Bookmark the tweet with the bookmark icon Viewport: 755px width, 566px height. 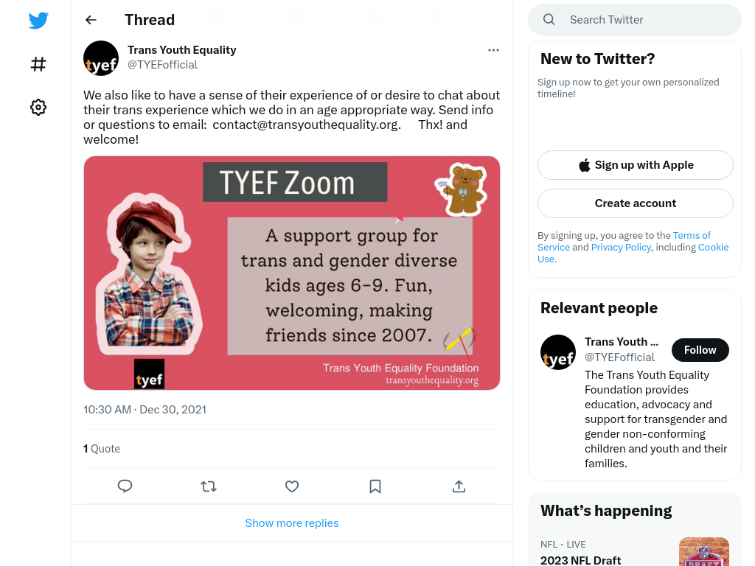pyautogui.click(x=375, y=486)
